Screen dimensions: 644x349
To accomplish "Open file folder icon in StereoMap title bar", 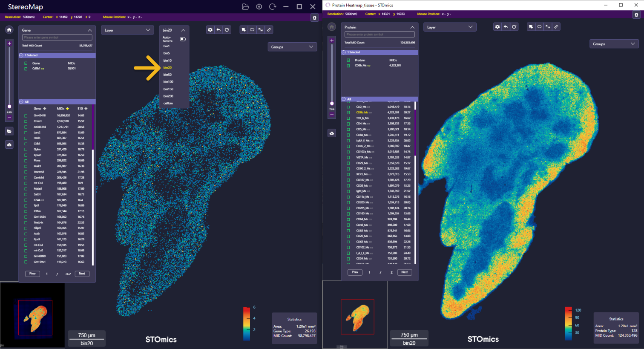I will [x=245, y=7].
